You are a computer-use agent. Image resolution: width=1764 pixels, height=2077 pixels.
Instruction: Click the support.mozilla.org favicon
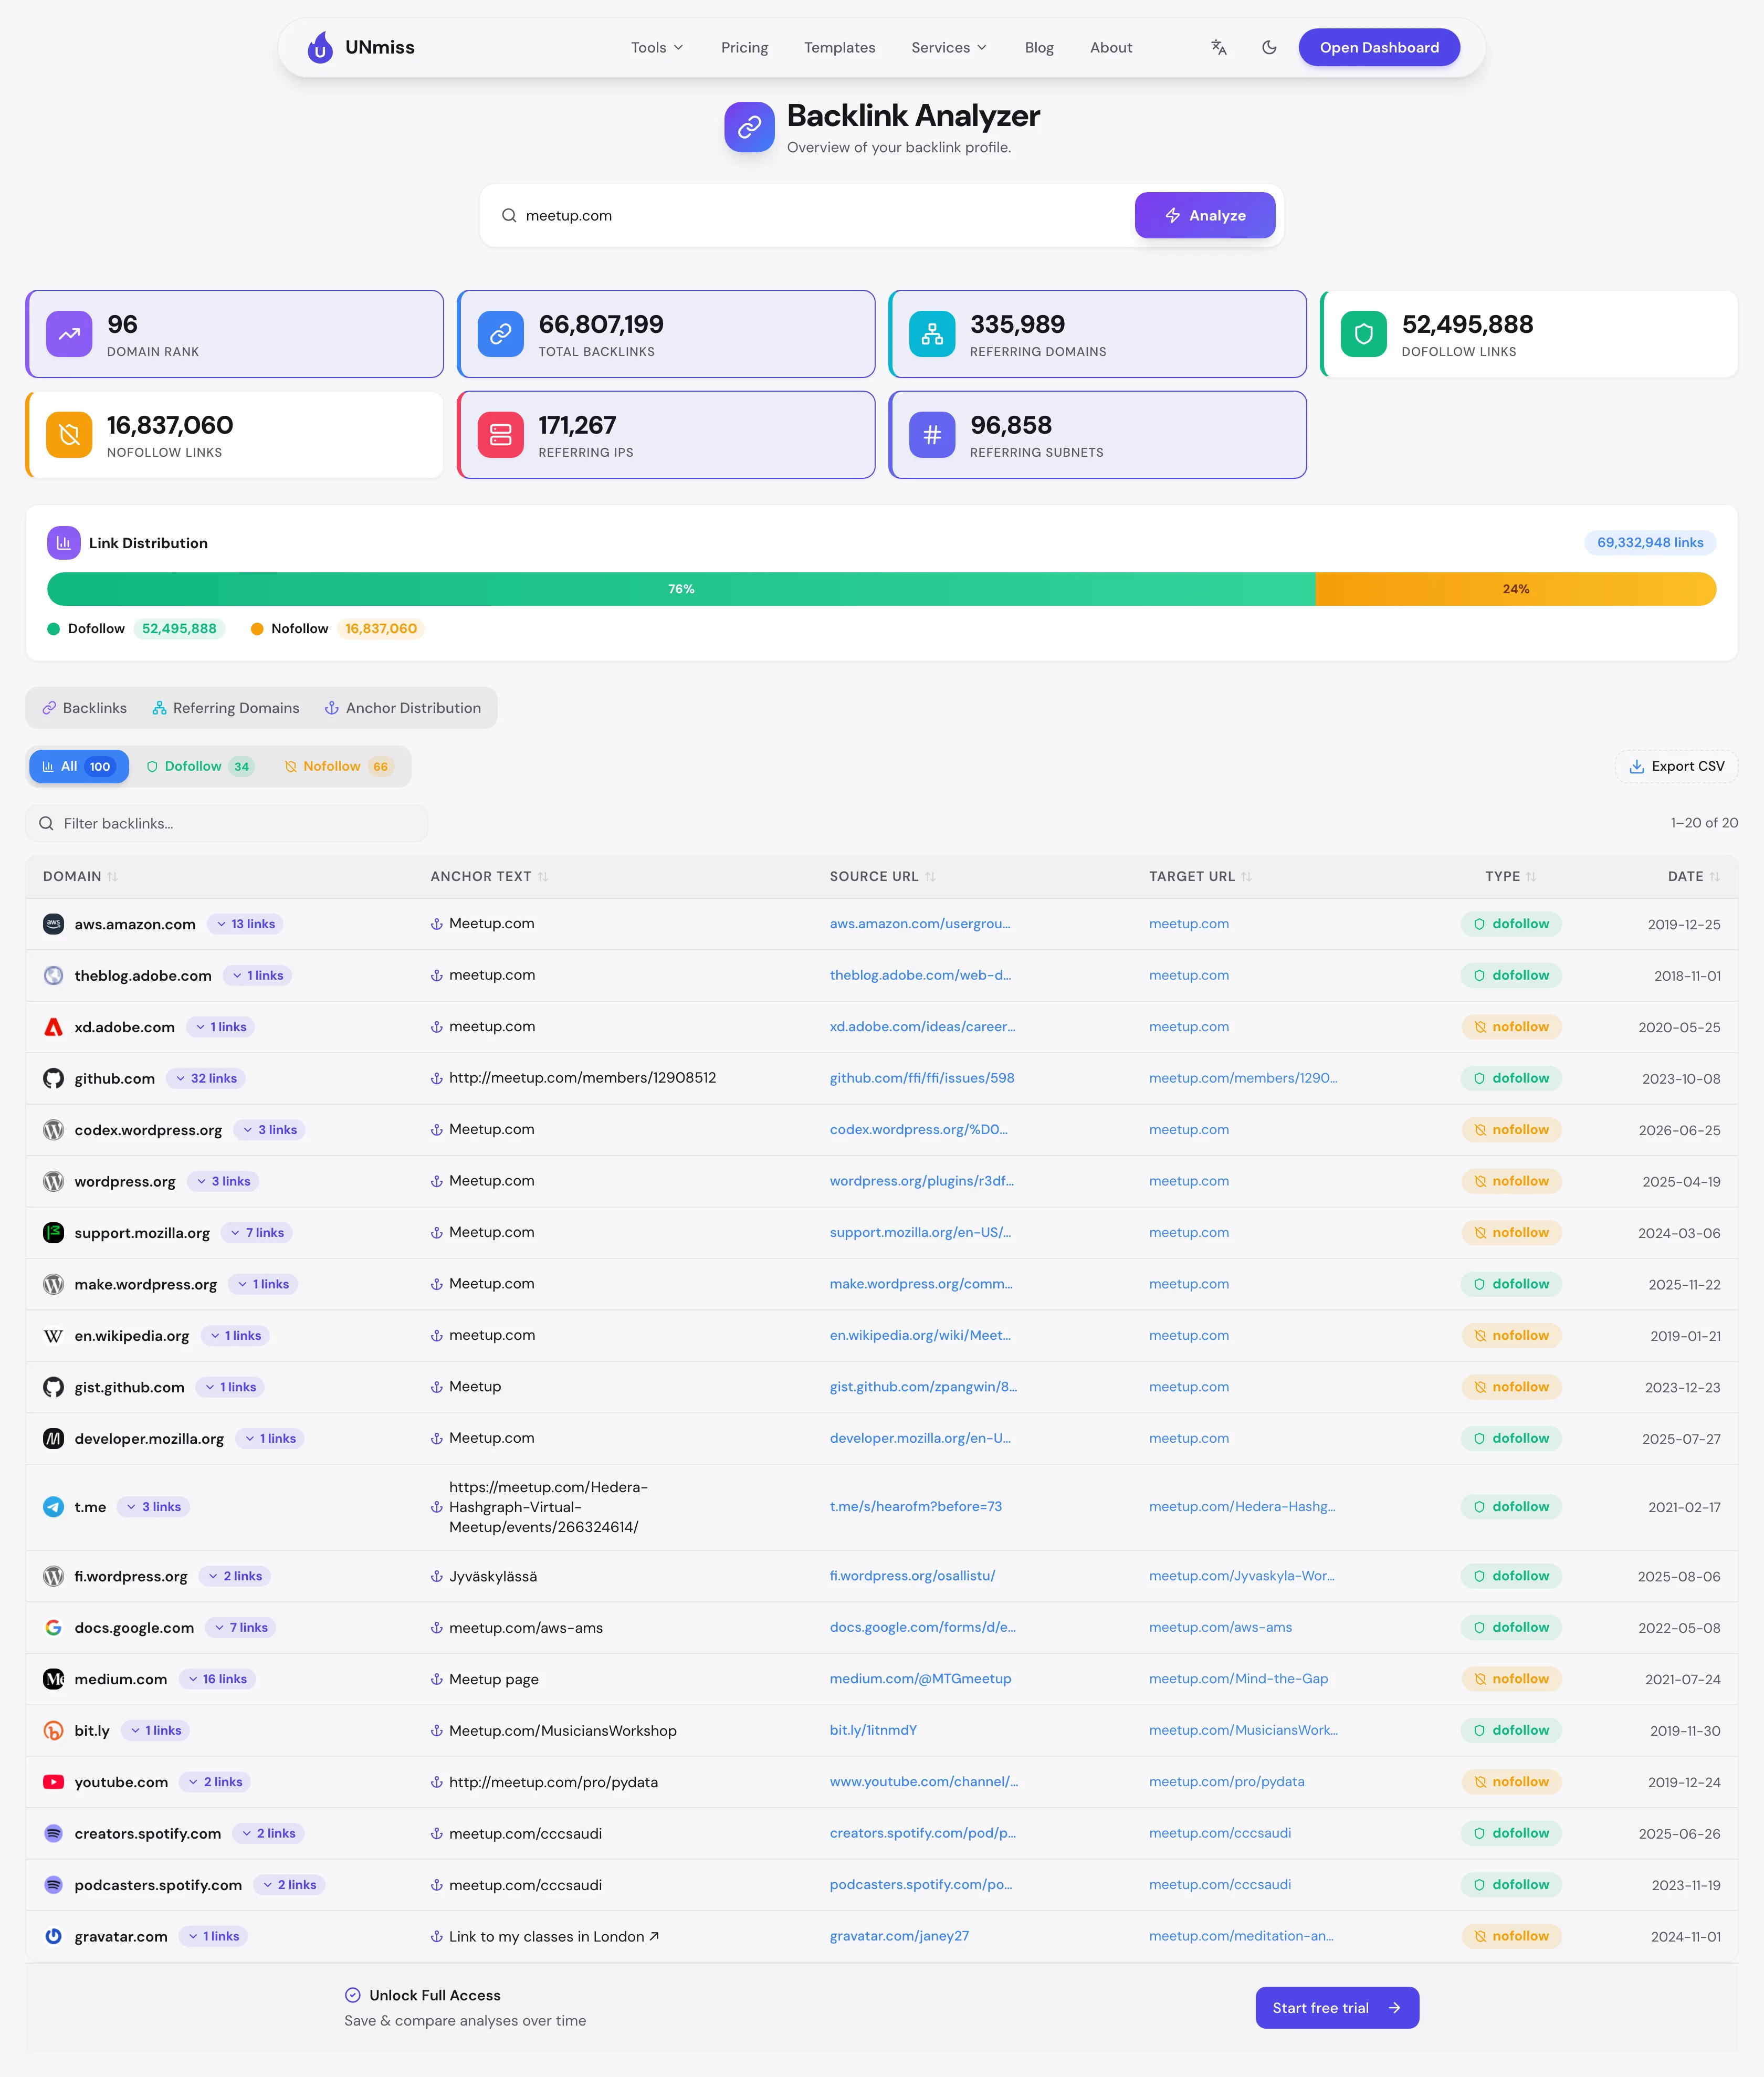tap(54, 1233)
